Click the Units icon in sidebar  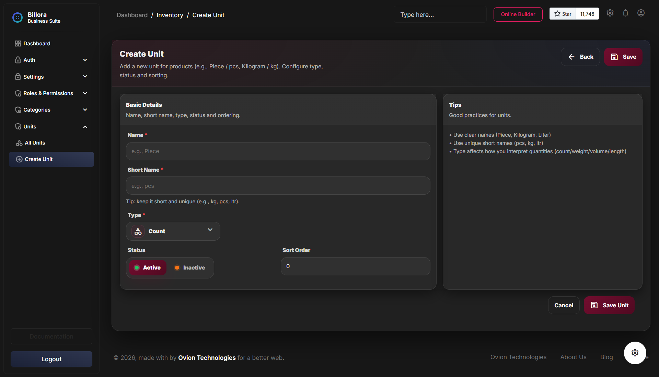pos(18,126)
